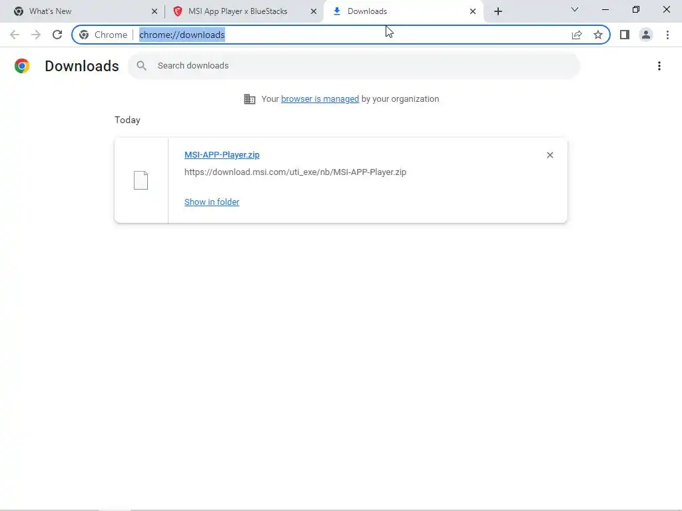Open Downloads page more actions menu
This screenshot has width=682, height=511.
tap(659, 66)
